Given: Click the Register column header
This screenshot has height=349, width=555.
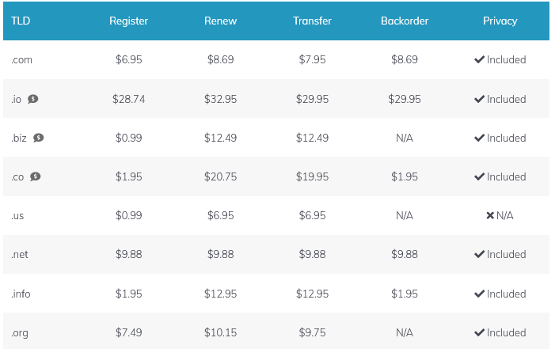Looking at the screenshot, I should (x=128, y=21).
